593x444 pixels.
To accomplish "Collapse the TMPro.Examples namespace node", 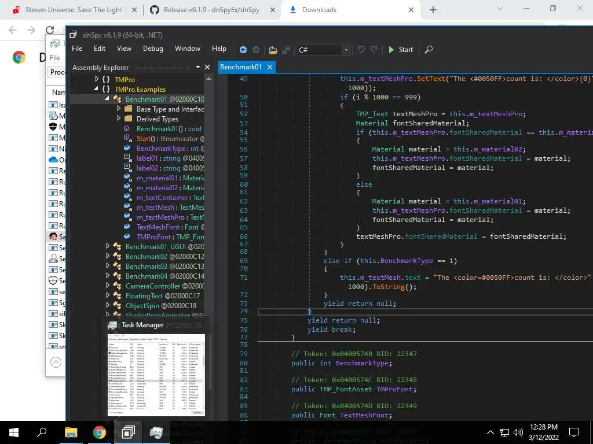I will (96, 89).
